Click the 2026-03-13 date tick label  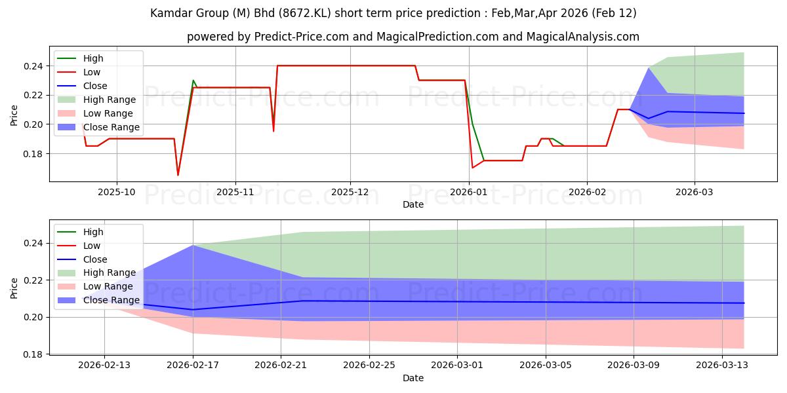point(721,365)
